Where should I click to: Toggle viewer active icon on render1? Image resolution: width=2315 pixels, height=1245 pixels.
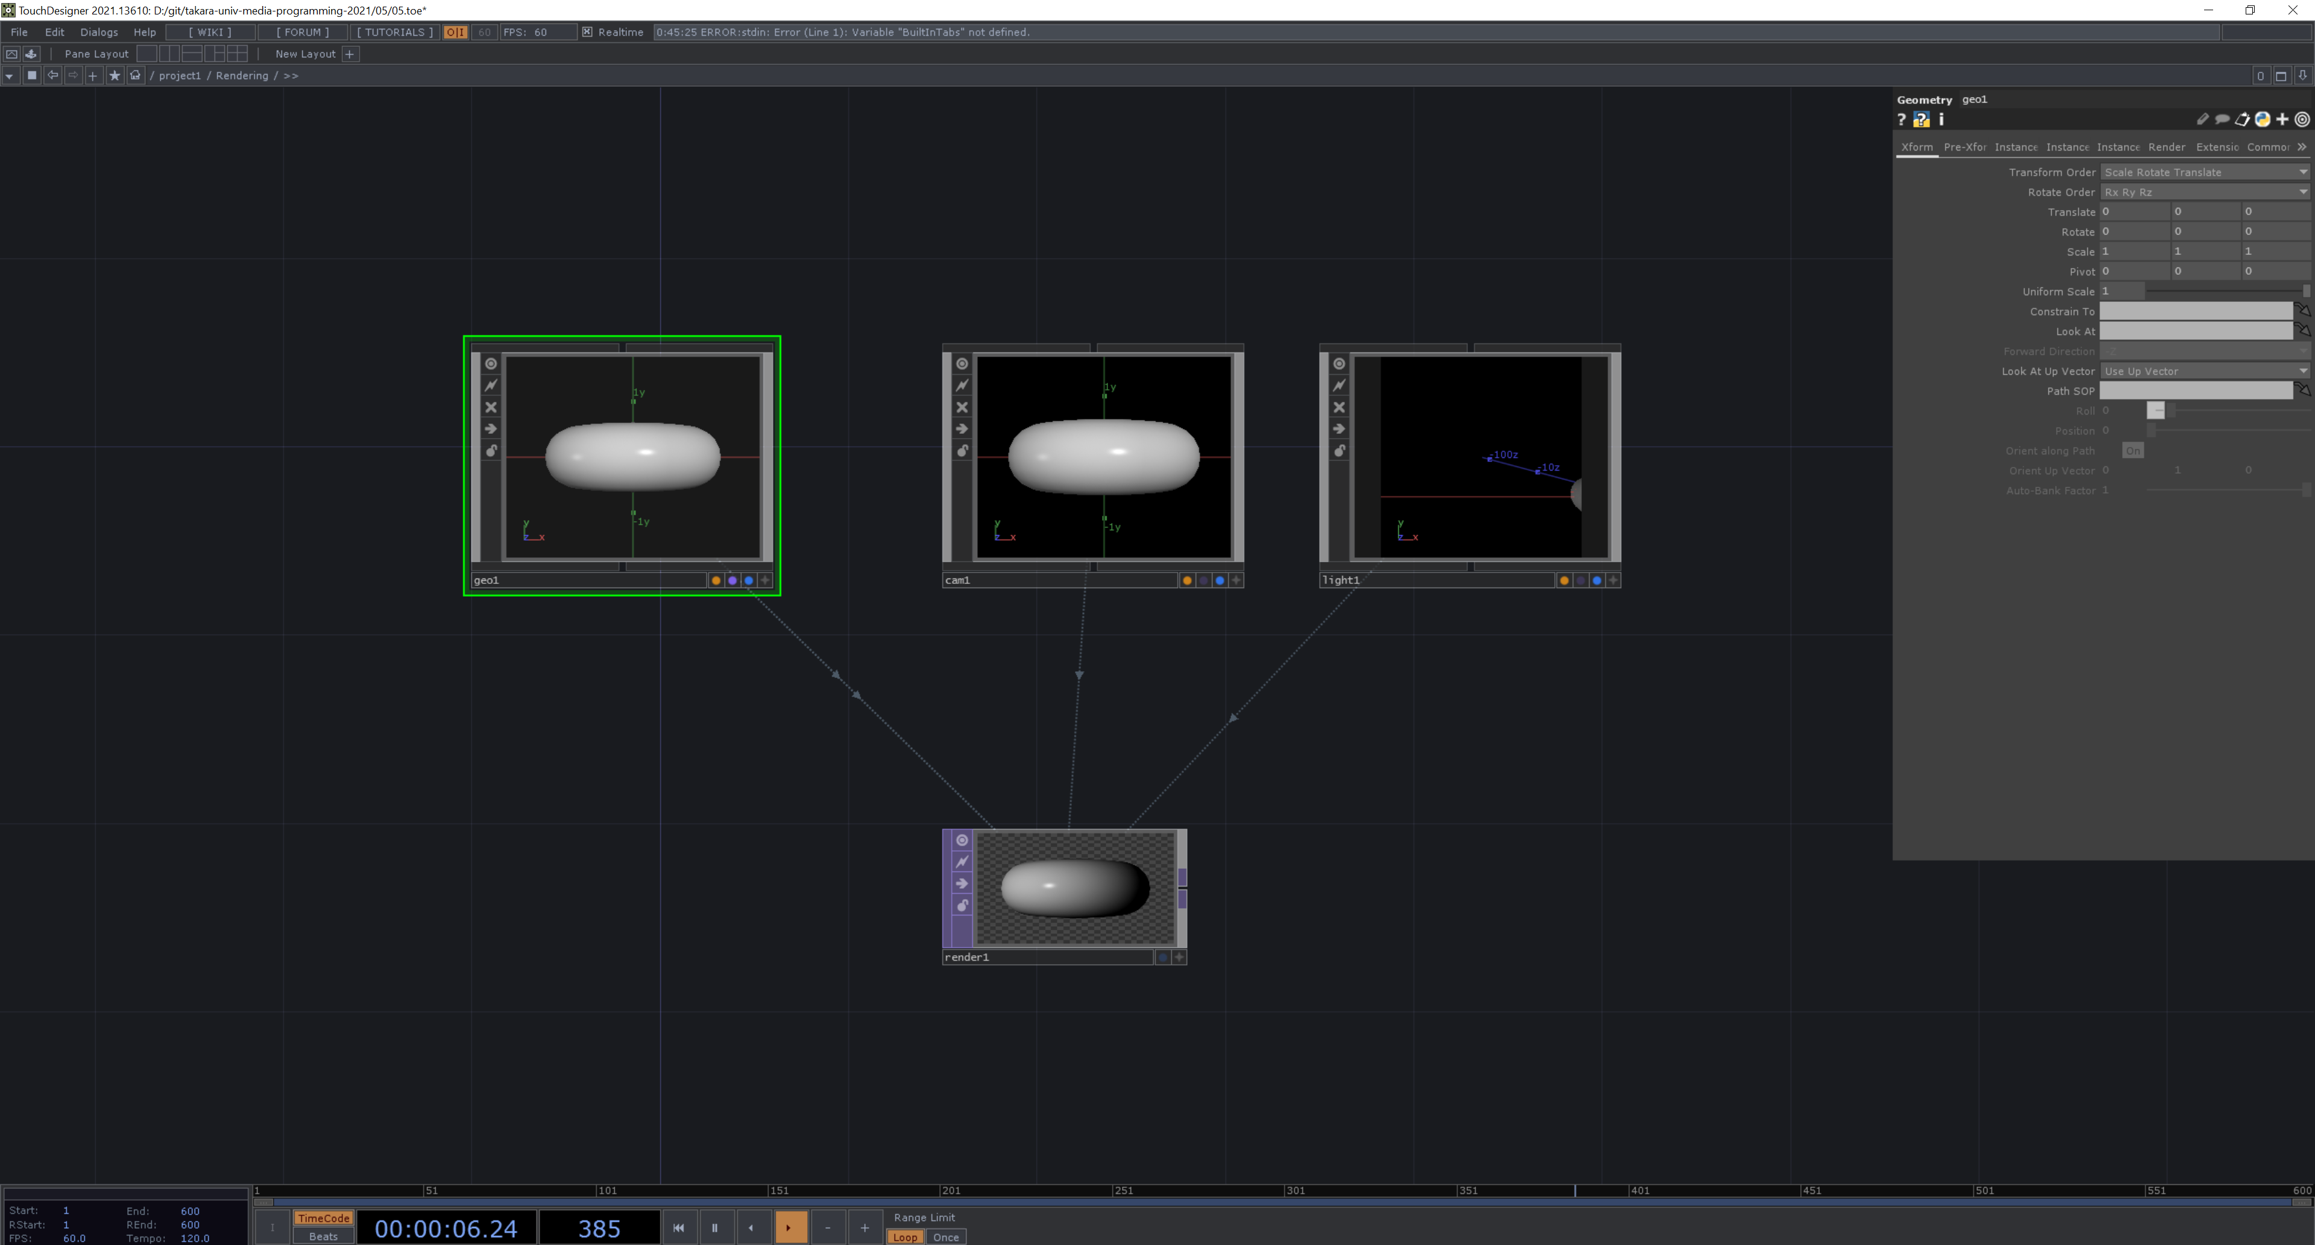(962, 840)
